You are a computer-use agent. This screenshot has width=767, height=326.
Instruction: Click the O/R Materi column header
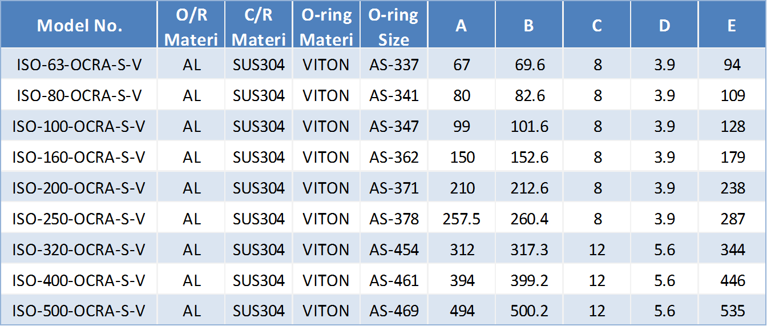(192, 25)
